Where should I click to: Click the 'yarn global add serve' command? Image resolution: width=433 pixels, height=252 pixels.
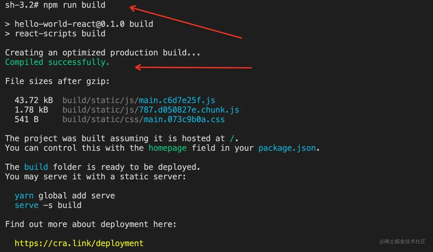coord(65,196)
